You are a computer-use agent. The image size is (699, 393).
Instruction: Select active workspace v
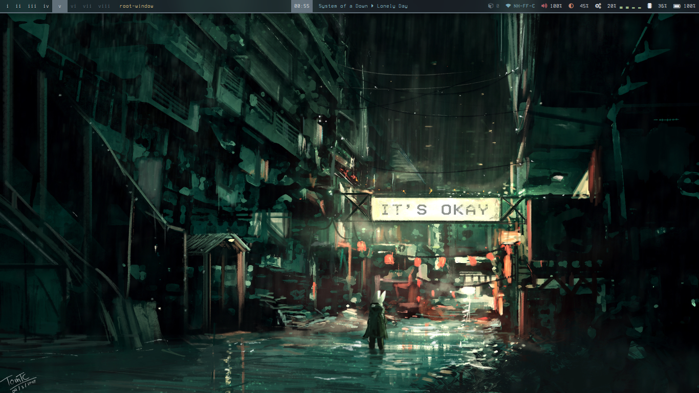coord(59,6)
